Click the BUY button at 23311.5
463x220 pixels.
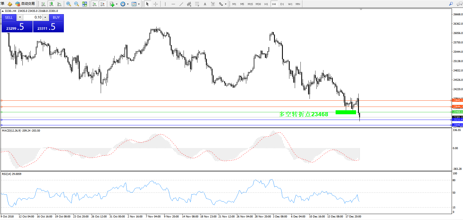[49, 27]
